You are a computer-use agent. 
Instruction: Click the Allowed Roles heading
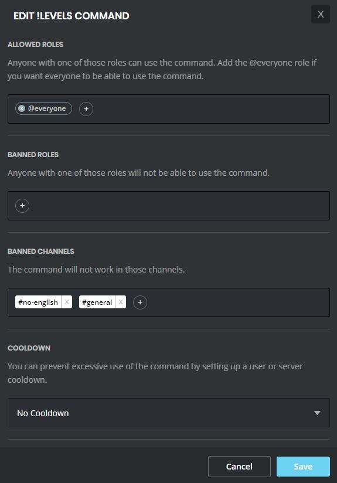tap(35, 45)
